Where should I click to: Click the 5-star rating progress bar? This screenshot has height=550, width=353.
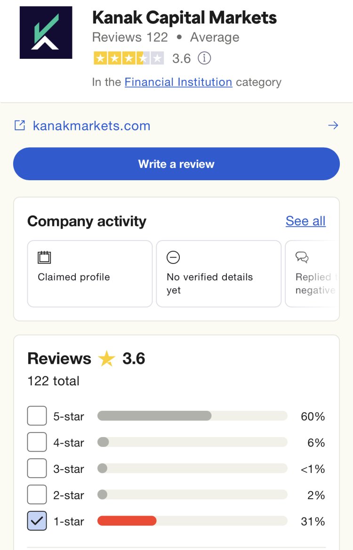click(x=192, y=416)
